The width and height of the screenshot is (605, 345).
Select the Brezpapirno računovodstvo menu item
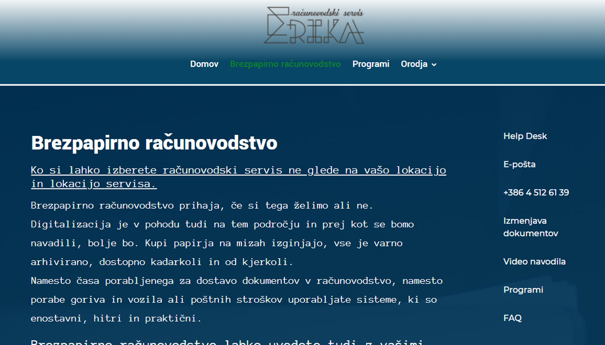coord(285,64)
